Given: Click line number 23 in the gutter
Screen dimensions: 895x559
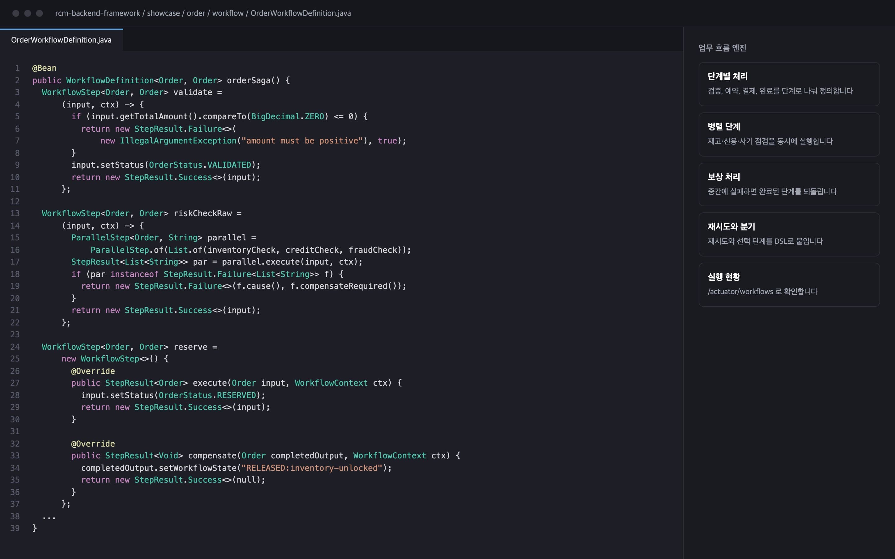Looking at the screenshot, I should click(15, 334).
